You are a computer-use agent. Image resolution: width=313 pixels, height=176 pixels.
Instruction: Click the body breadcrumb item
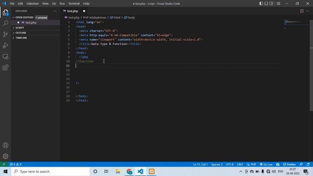[130, 18]
